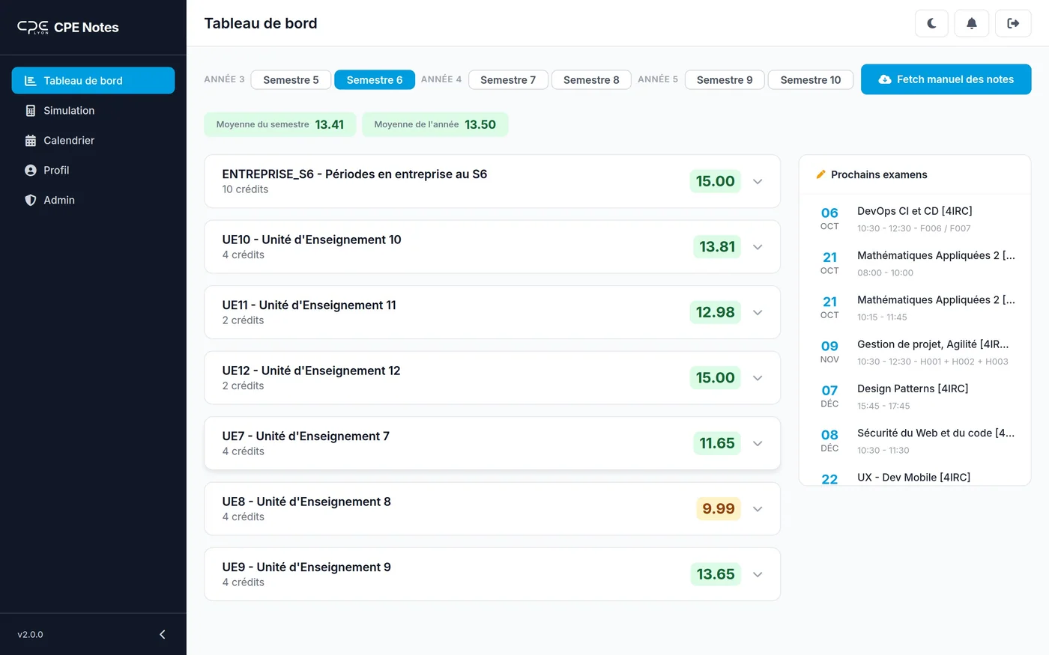Image resolution: width=1049 pixels, height=655 pixels.
Task: Expand the ENTREPRISE_S6 row chevron
Action: (x=758, y=182)
